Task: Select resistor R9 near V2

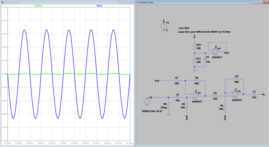Action: 169,106
